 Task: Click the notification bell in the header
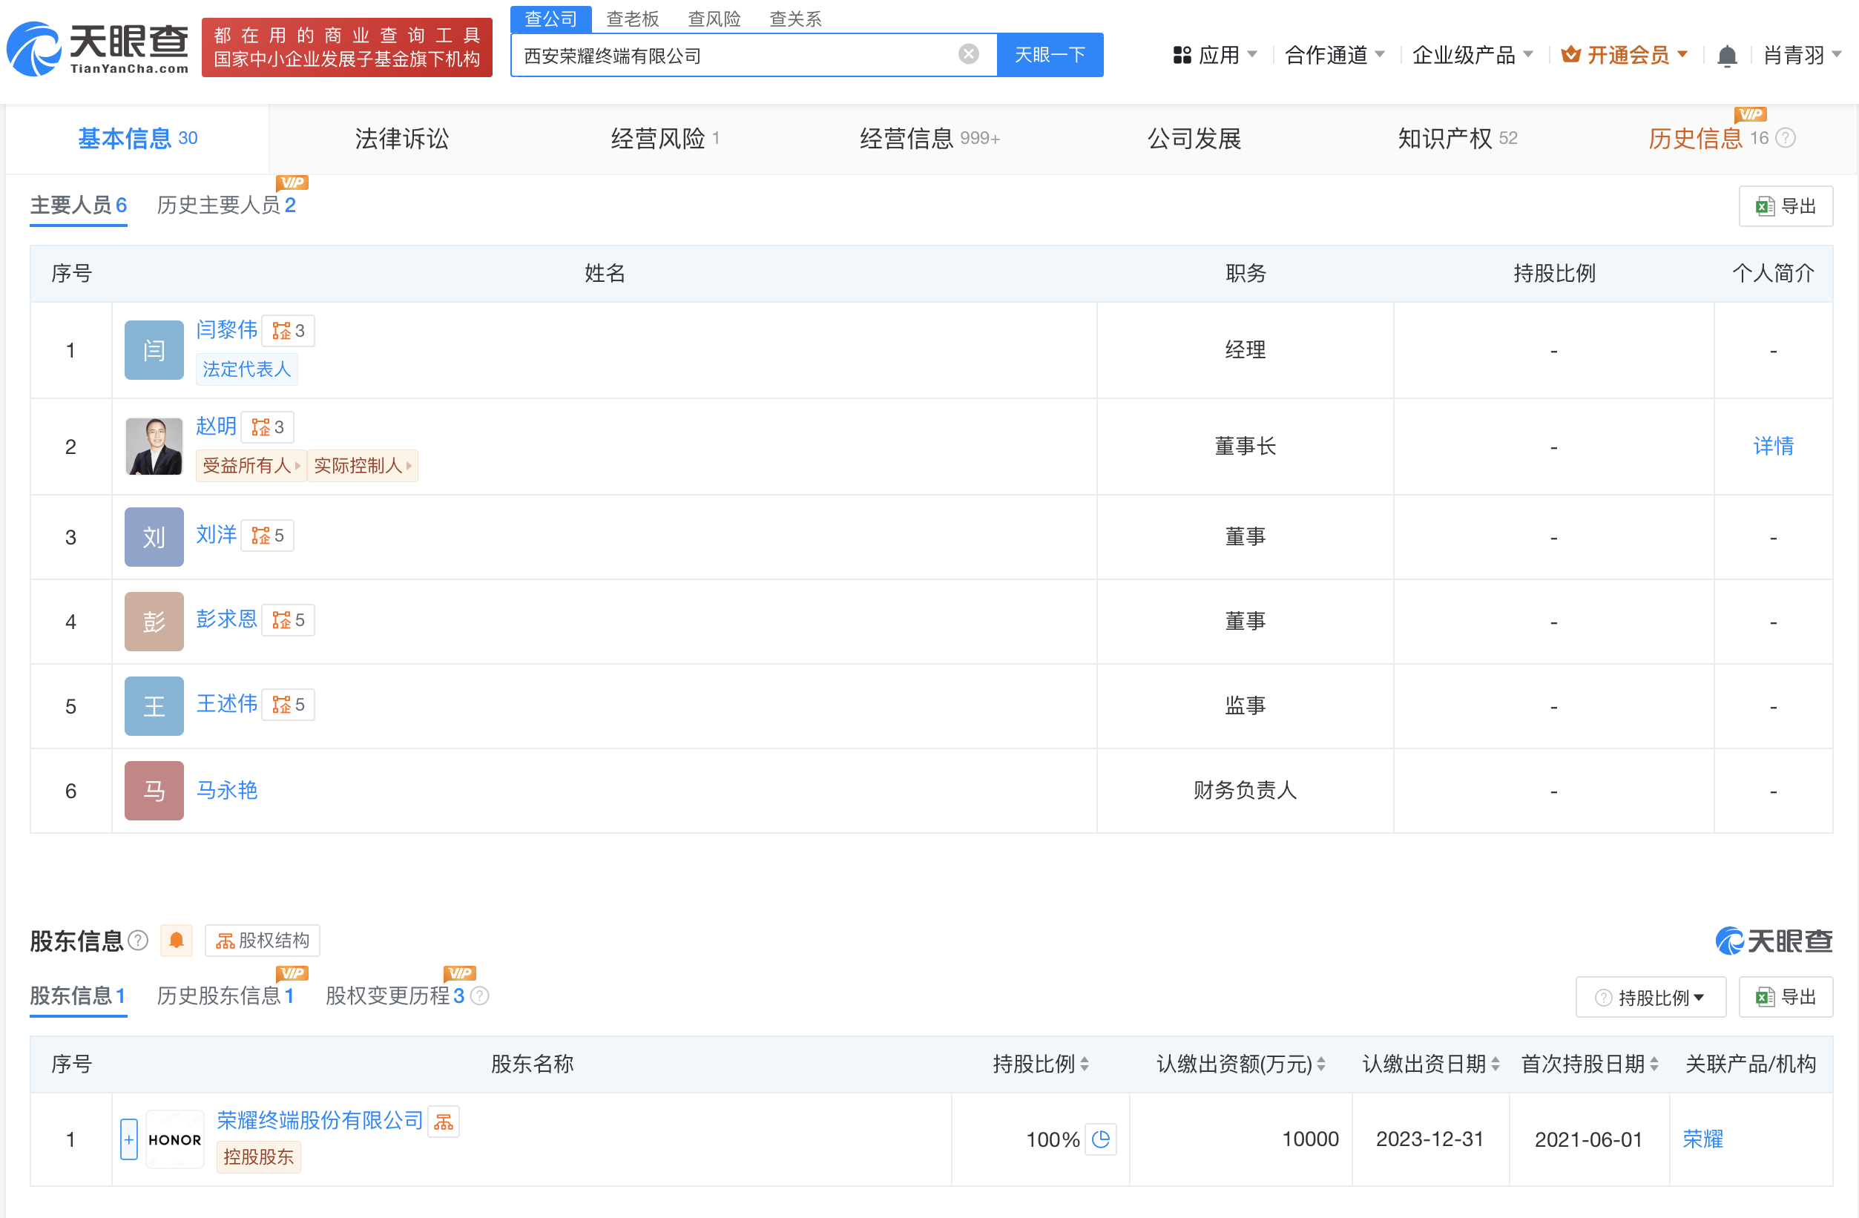(x=1726, y=56)
